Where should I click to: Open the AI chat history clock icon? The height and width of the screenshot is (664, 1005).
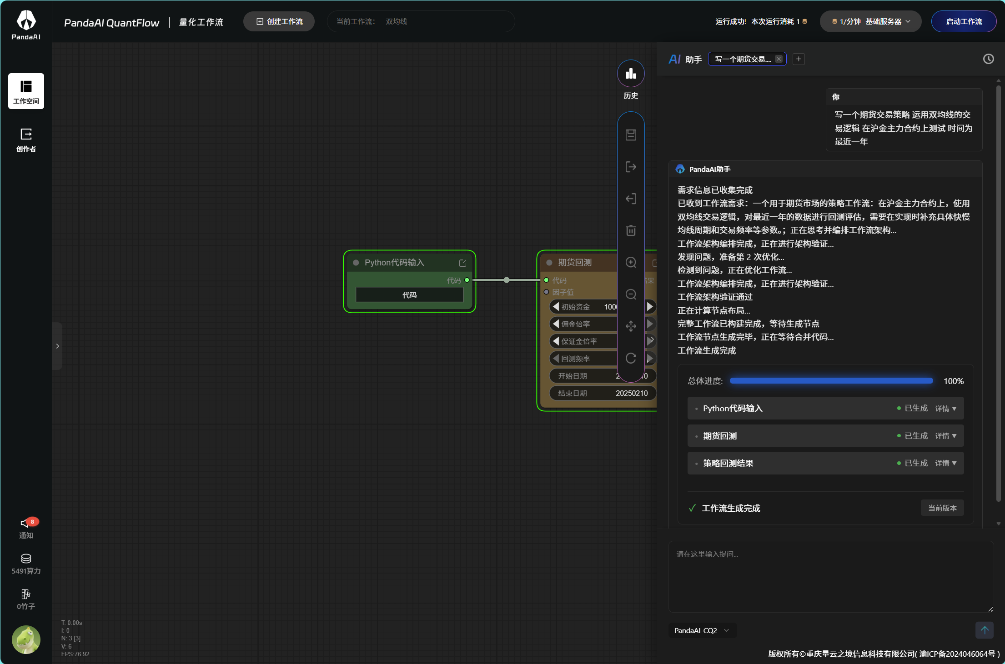tap(988, 59)
